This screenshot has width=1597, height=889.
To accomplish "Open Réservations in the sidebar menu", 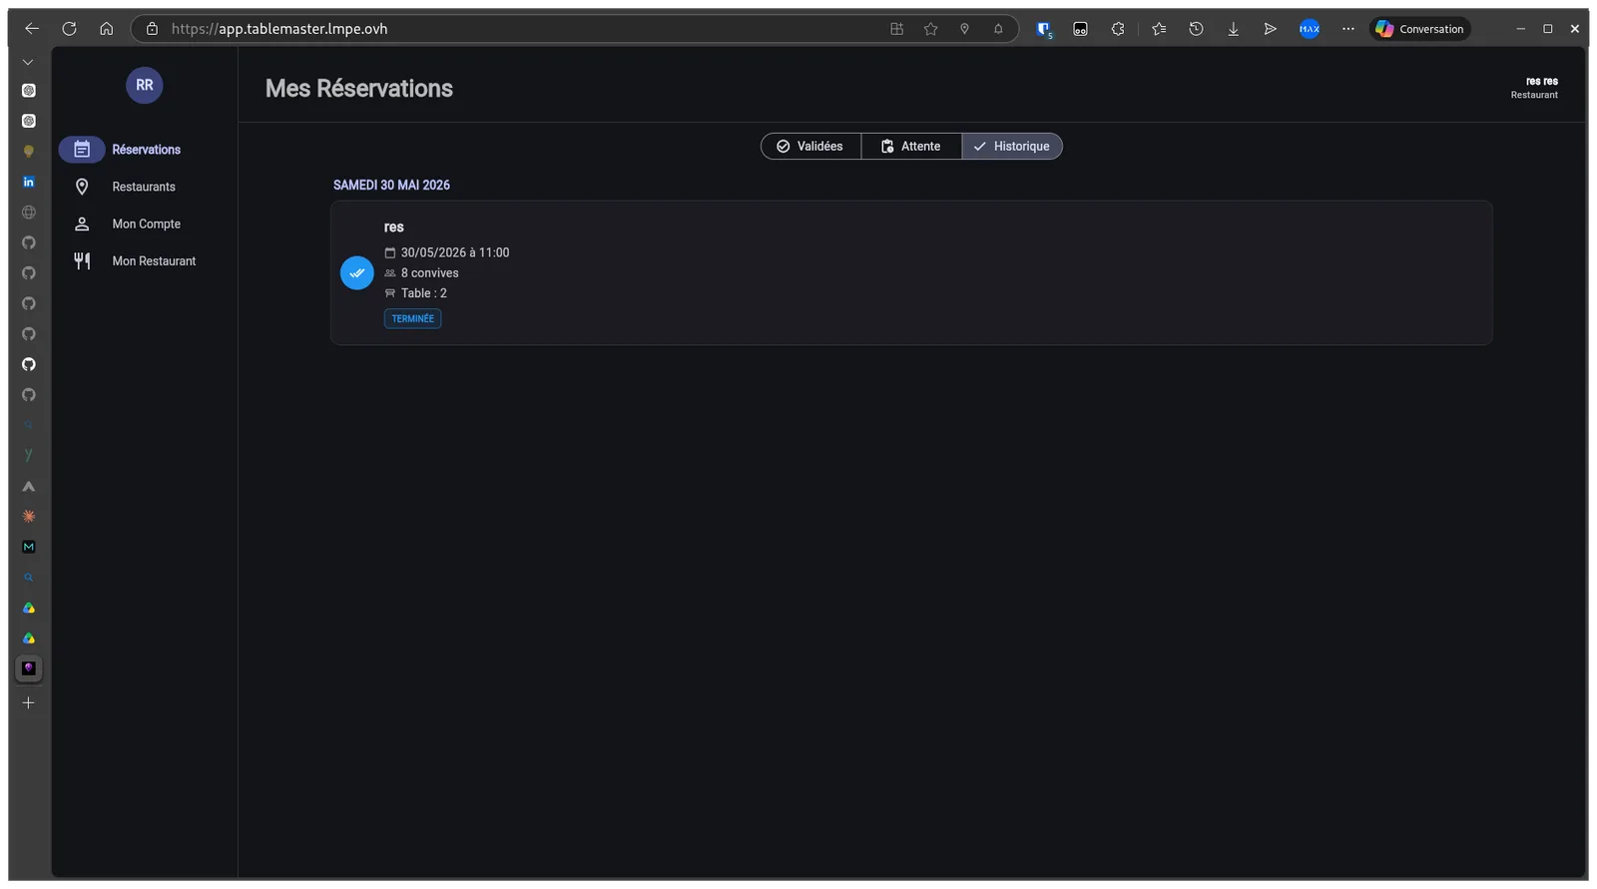I will (145, 150).
